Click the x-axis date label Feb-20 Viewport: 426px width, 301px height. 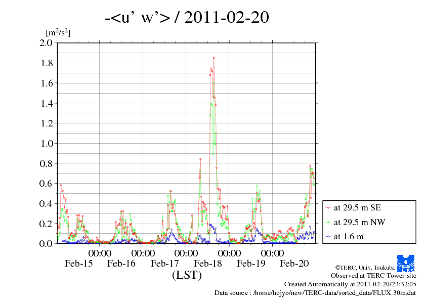coord(294,264)
